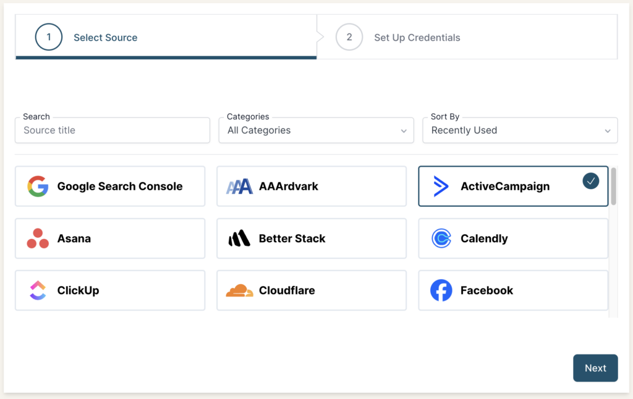Open the Recently Used sort dropdown
The height and width of the screenshot is (399, 633).
point(519,130)
